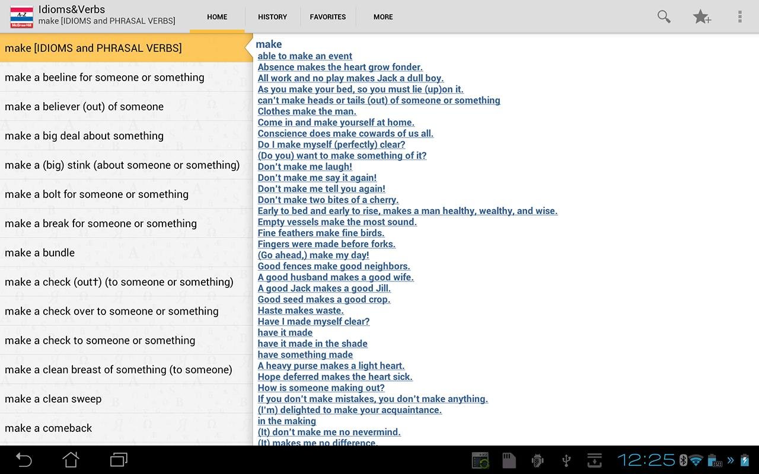Tap the Android home button
This screenshot has height=474, width=759.
coord(71,459)
